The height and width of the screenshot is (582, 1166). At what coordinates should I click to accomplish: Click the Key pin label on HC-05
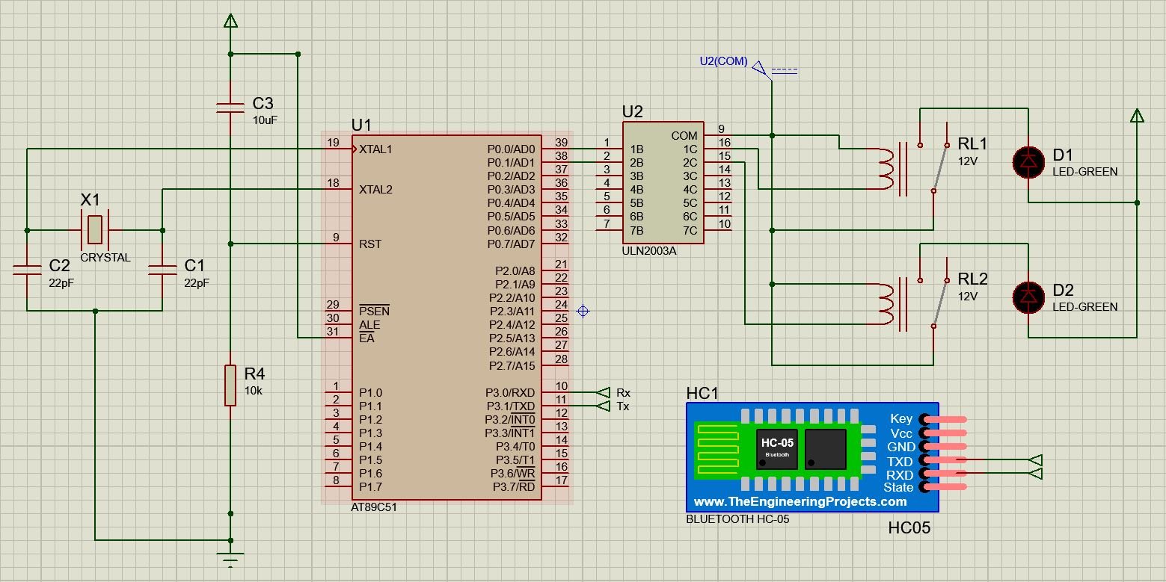(x=901, y=419)
